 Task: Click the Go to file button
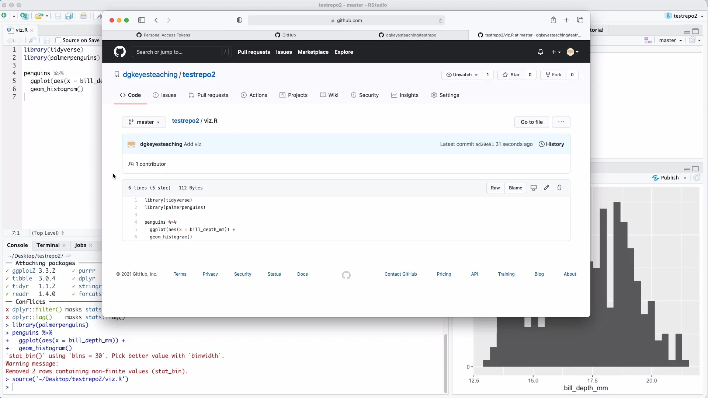tap(531, 122)
